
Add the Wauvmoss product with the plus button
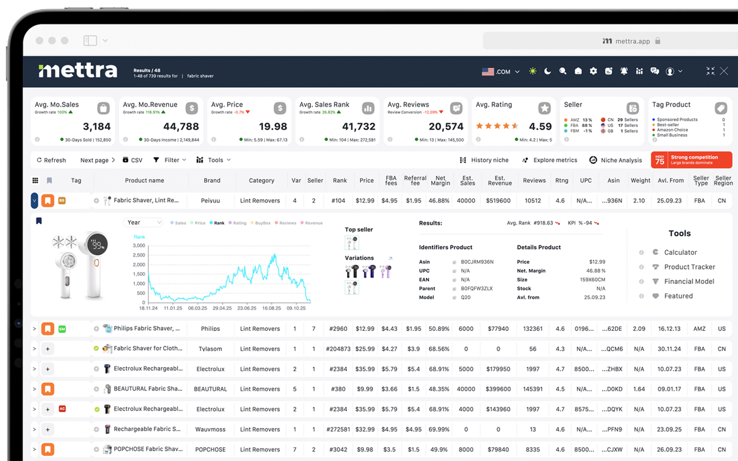(48, 430)
